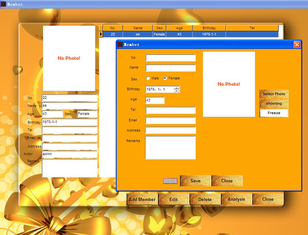Screen dimensions: 308x235
Task: Click the No. input field in dialog
Action: tap(171, 58)
